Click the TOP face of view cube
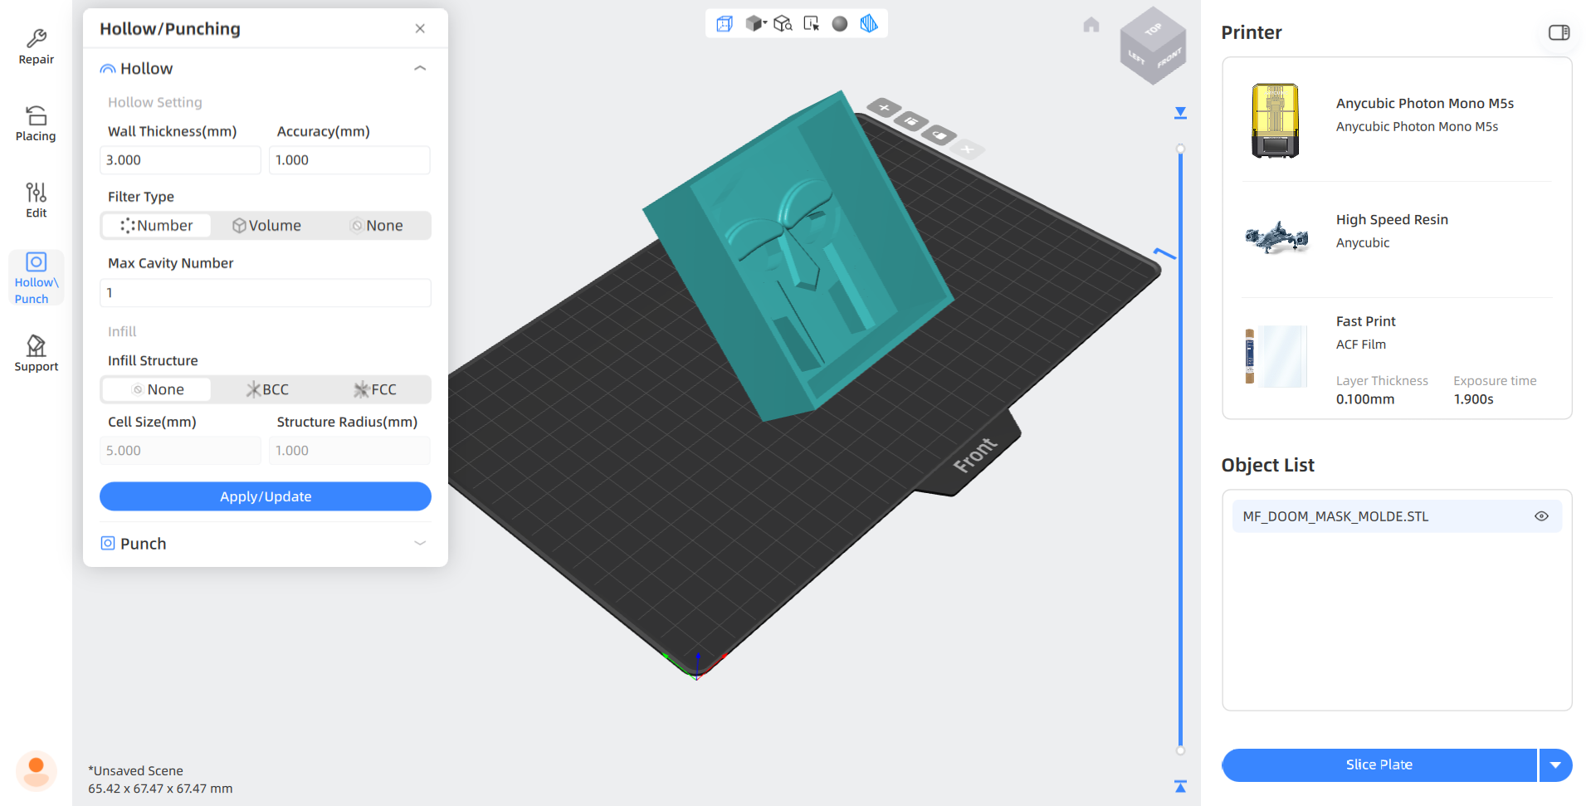1591x806 pixels. point(1153,29)
